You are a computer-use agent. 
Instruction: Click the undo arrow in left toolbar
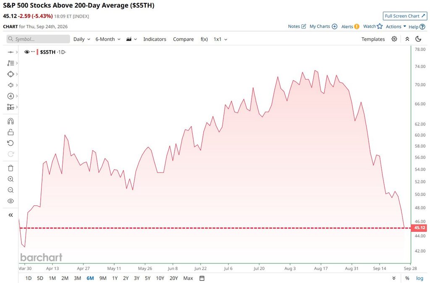(10, 143)
